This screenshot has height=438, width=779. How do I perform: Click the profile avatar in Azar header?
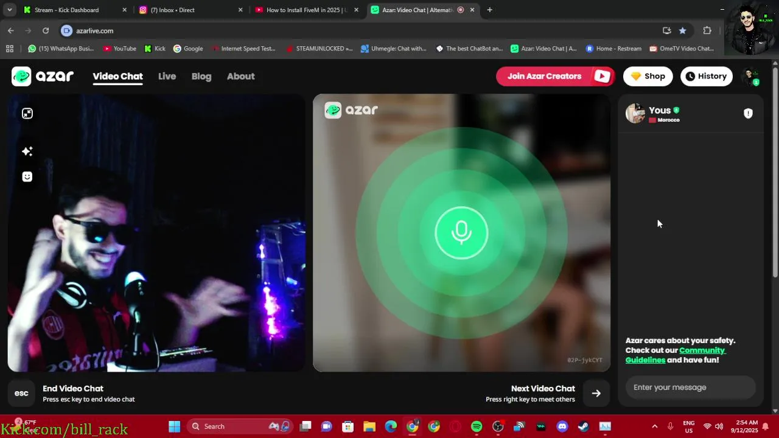coord(750,76)
